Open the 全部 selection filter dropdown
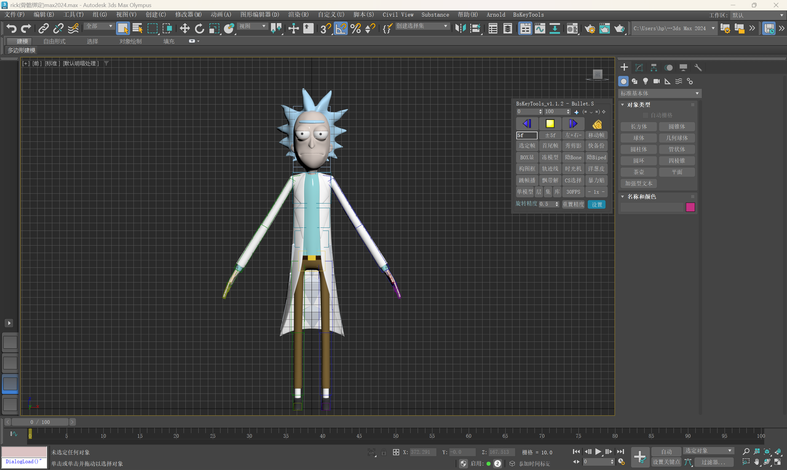 pyautogui.click(x=99, y=26)
